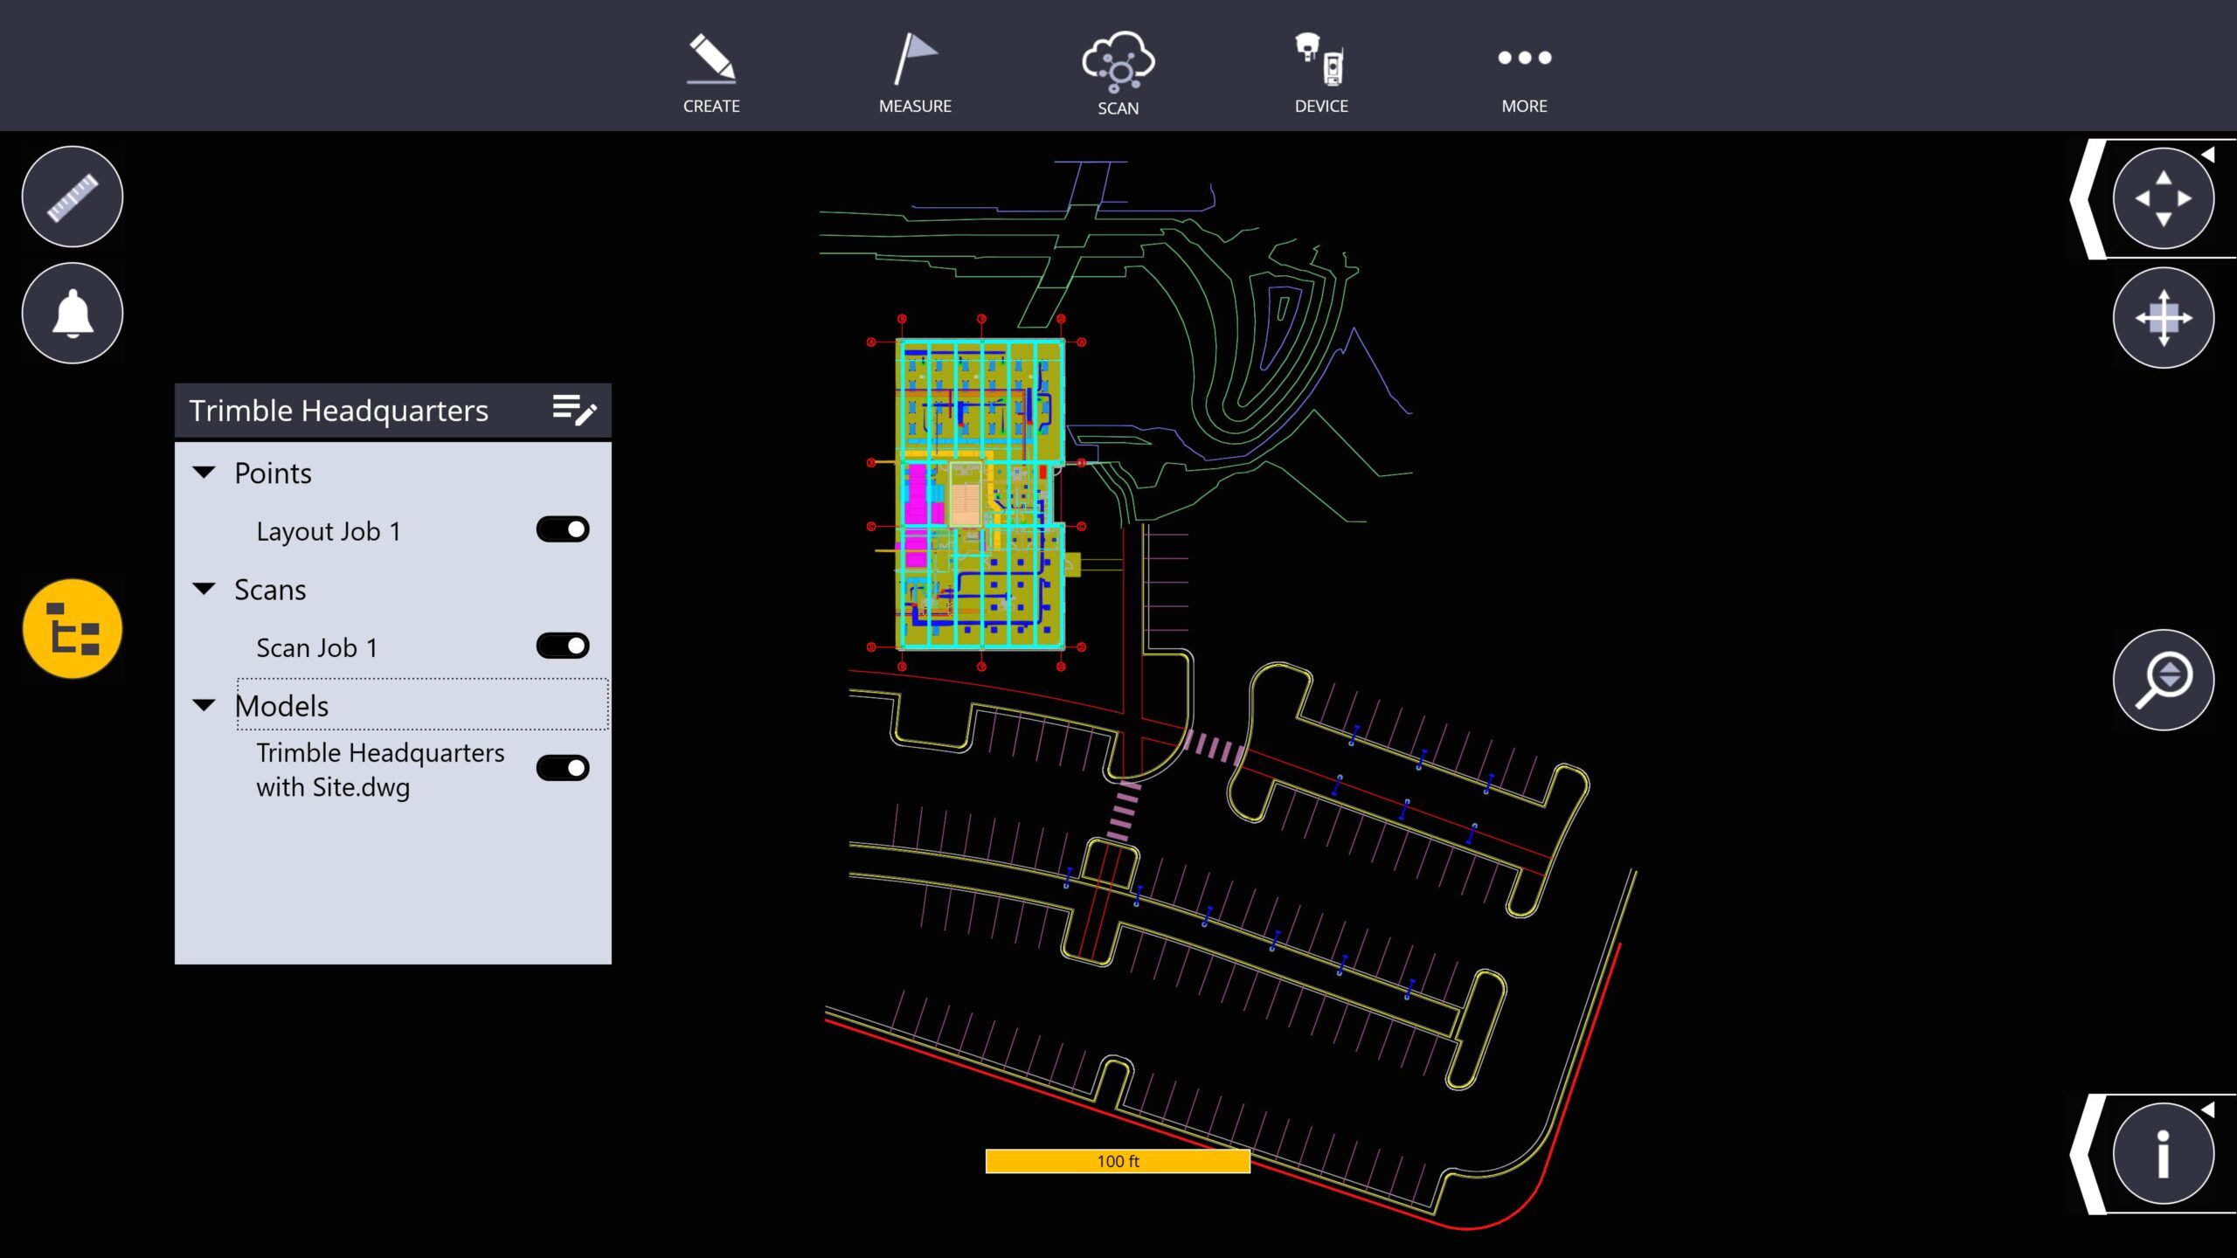
Task: Open the Scan cloud tool
Action: [x=1118, y=72]
